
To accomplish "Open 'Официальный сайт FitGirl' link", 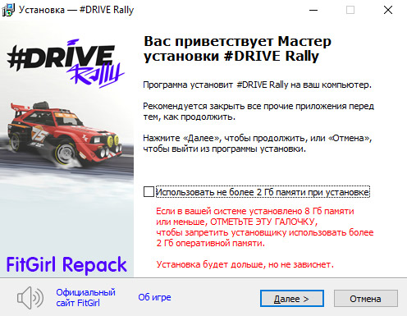I will coord(85,297).
